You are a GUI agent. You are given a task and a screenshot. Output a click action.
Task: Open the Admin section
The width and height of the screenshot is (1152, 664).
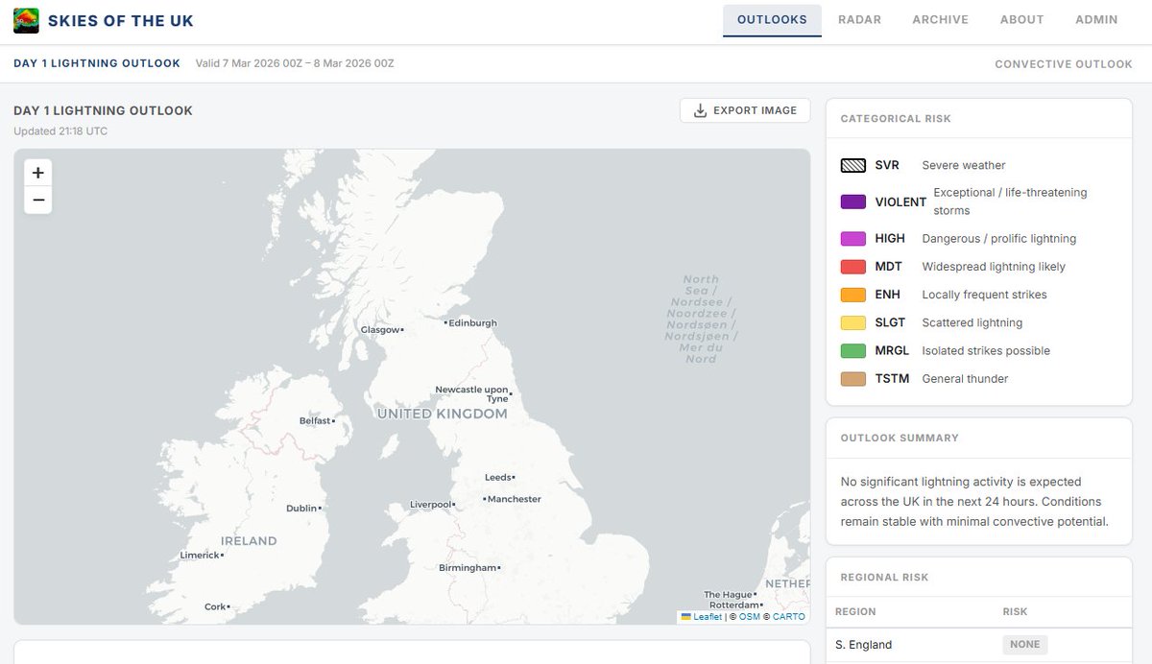click(1096, 19)
